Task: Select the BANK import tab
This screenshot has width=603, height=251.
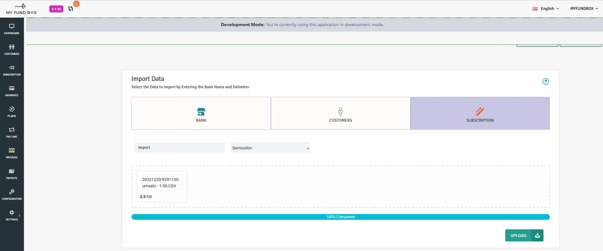Action: (201, 113)
